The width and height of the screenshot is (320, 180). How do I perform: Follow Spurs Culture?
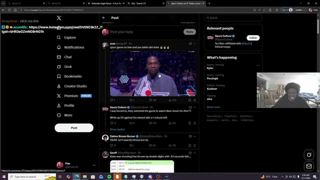(x=253, y=38)
